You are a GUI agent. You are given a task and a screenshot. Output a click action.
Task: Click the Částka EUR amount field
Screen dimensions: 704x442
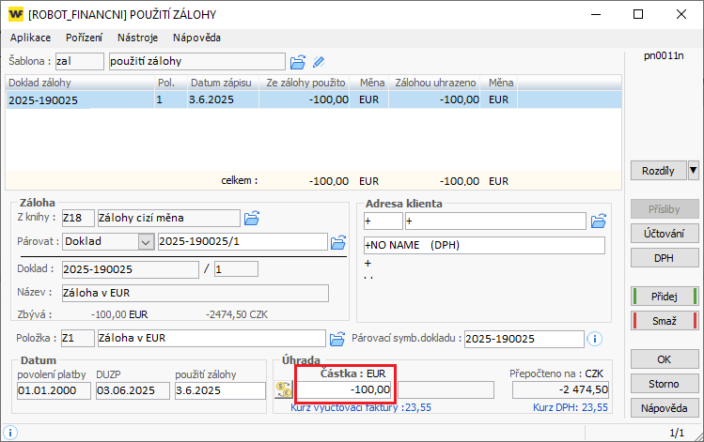click(x=346, y=389)
